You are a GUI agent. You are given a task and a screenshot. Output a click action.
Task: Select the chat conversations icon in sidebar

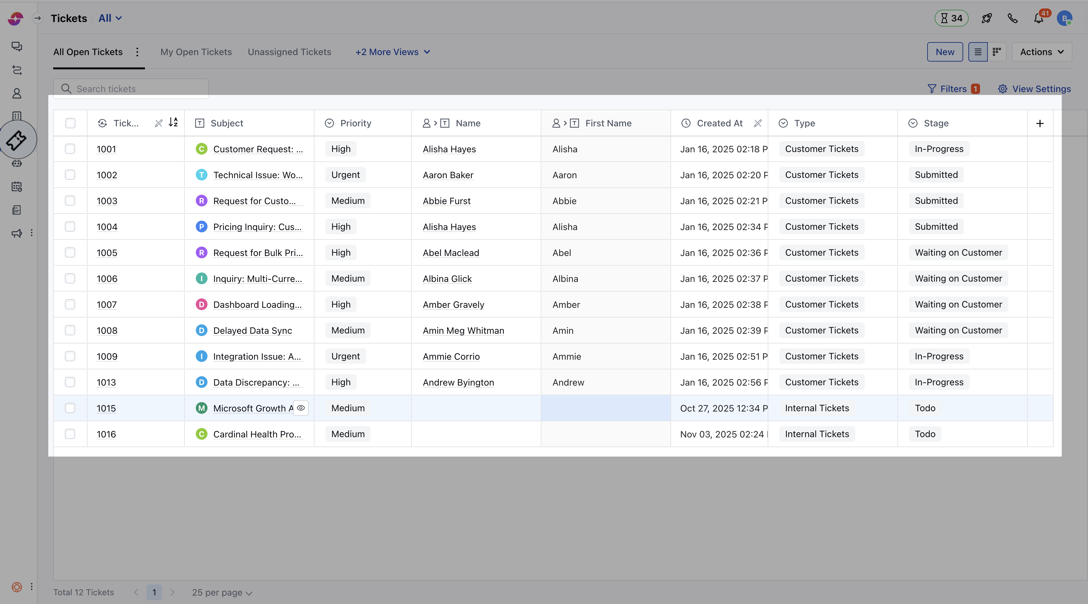tap(17, 46)
